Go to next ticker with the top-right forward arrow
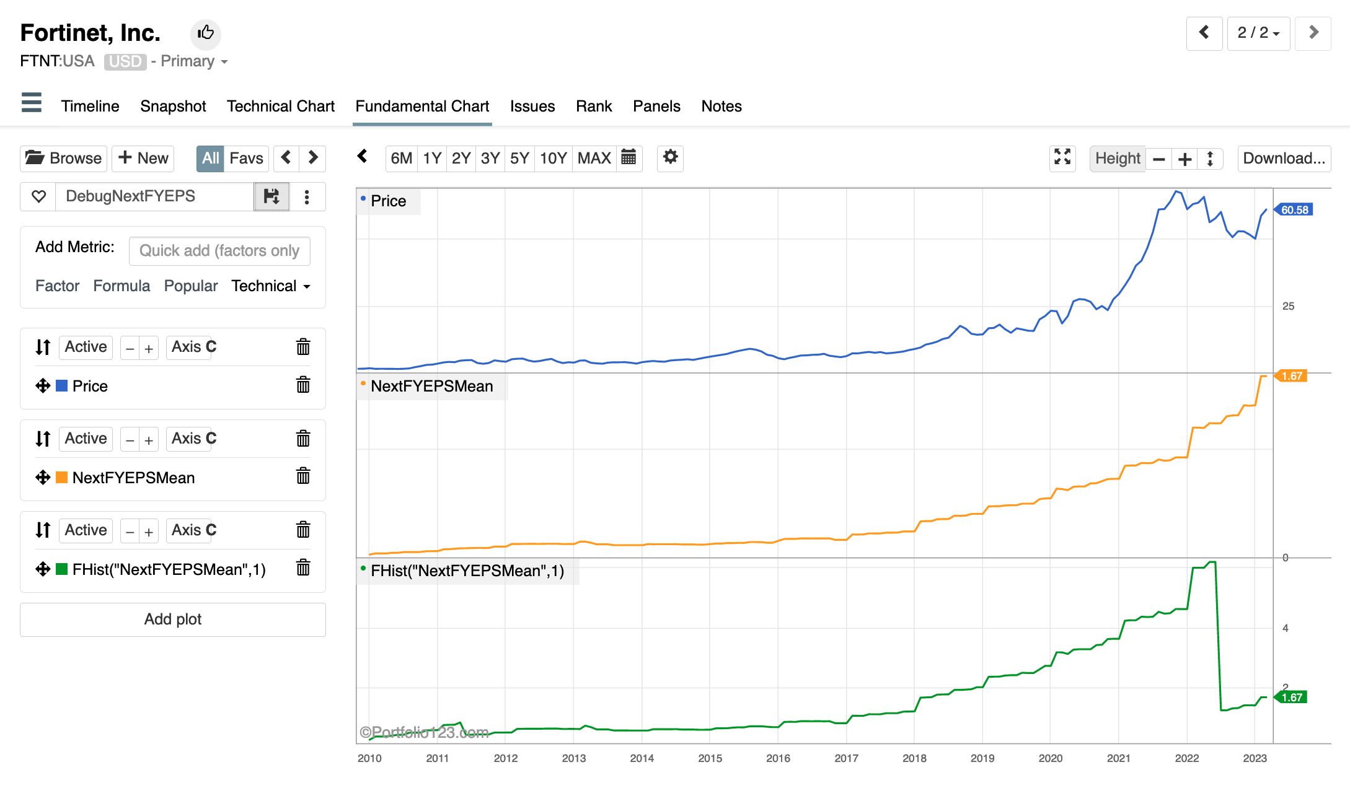1350x788 pixels. coord(1313,33)
